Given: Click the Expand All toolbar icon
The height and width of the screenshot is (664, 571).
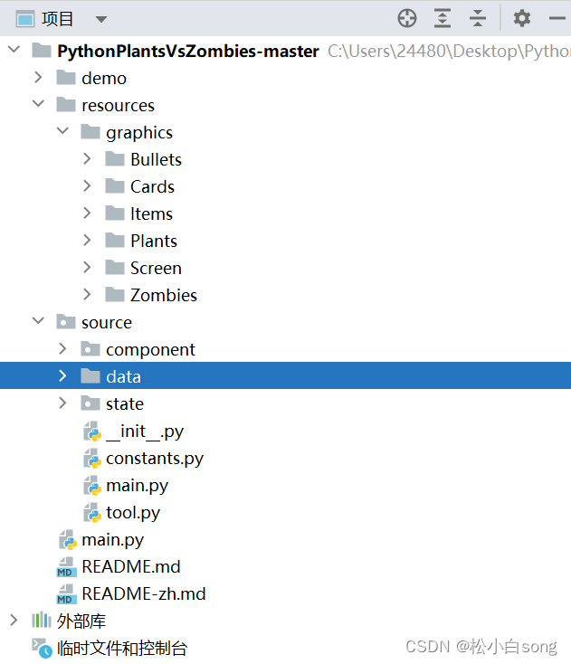Looking at the screenshot, I should point(443,19).
